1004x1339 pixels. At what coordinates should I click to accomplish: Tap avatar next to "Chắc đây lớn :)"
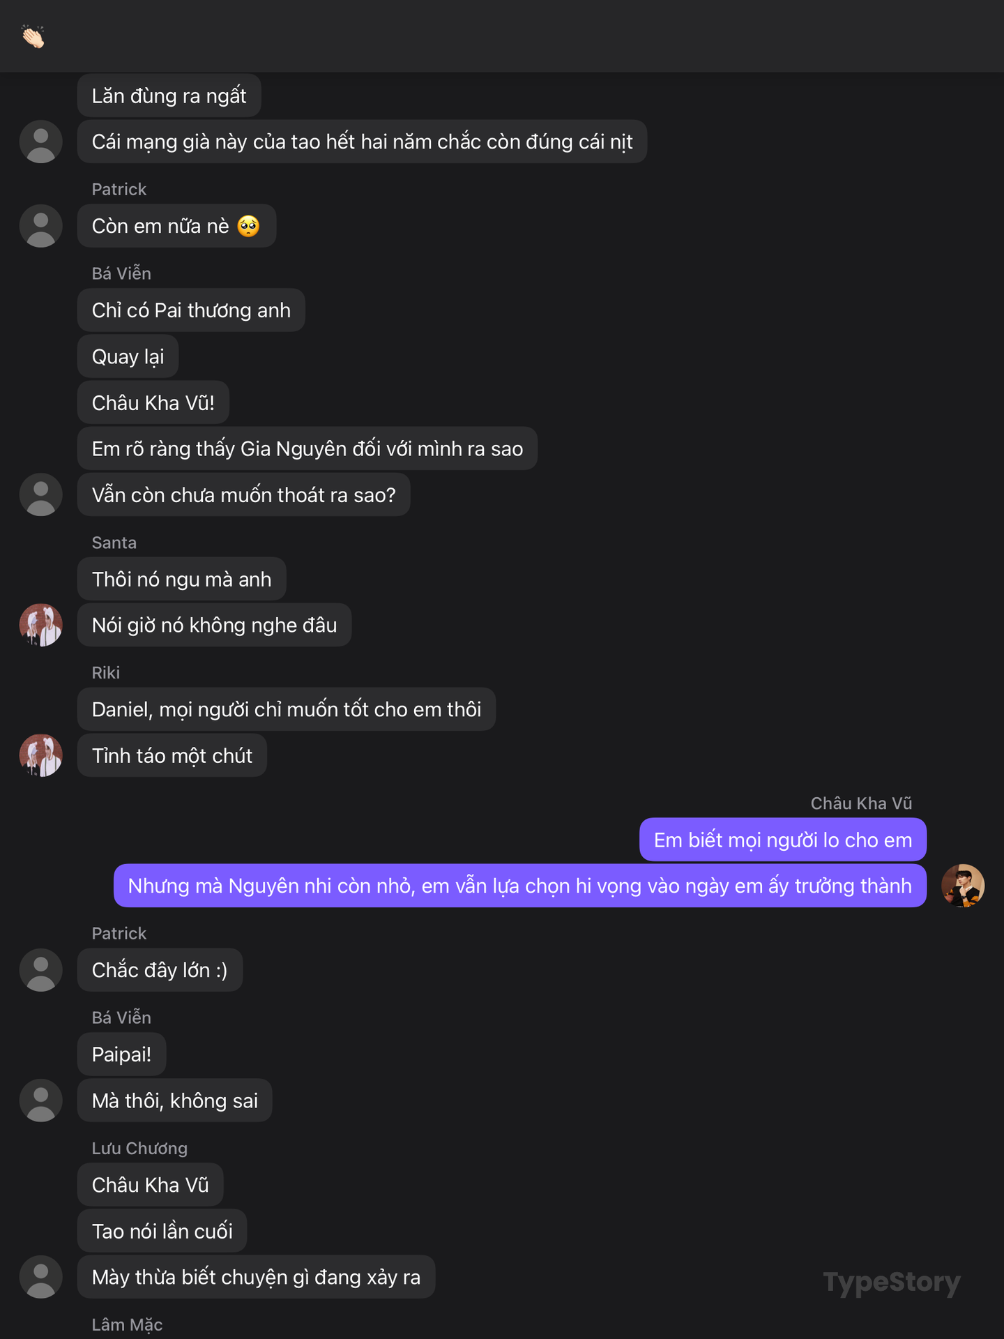pyautogui.click(x=41, y=970)
